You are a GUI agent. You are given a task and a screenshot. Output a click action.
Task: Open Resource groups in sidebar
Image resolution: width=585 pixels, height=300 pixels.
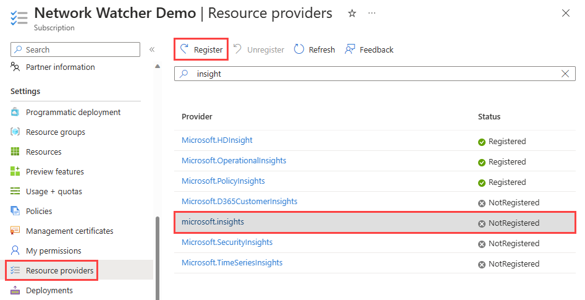(55, 132)
